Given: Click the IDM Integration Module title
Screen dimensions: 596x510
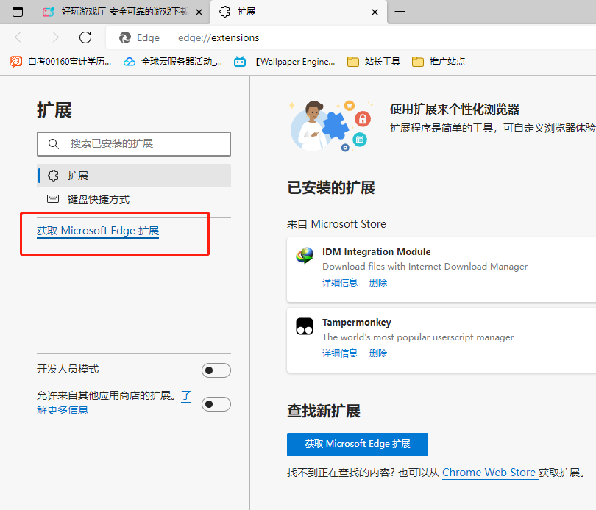Looking at the screenshot, I should (x=376, y=252).
